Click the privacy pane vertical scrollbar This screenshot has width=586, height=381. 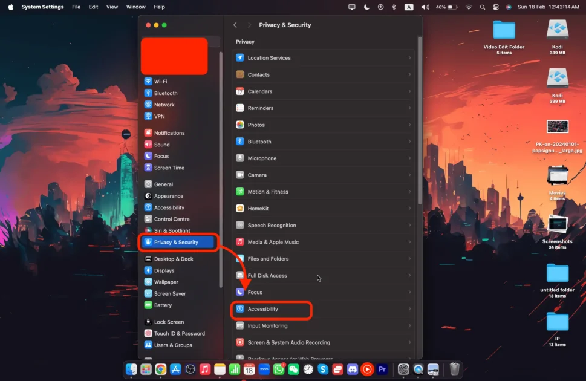point(420,121)
